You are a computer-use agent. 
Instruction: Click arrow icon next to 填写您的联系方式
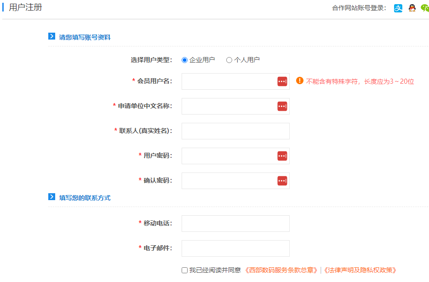click(x=52, y=197)
